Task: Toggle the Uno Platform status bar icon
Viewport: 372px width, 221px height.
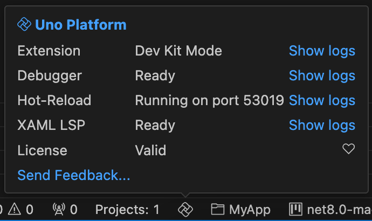Action: 185,210
